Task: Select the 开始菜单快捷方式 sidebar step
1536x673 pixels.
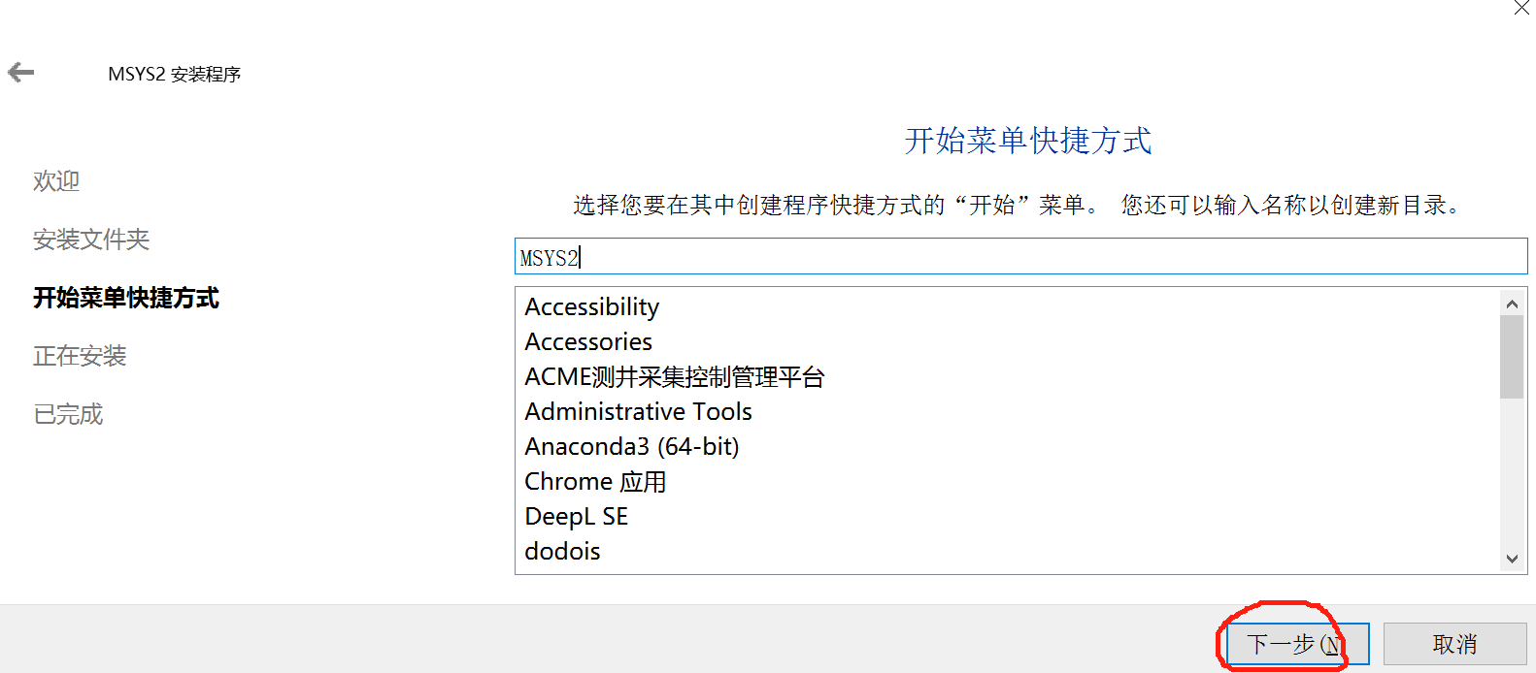Action: (x=126, y=298)
